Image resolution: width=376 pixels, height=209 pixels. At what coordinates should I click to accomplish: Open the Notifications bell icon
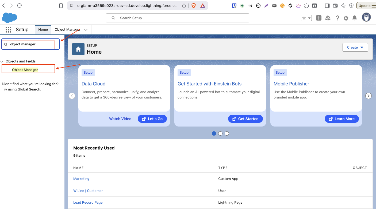point(355,18)
